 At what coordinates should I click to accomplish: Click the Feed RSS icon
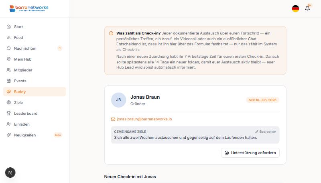tap(8, 37)
